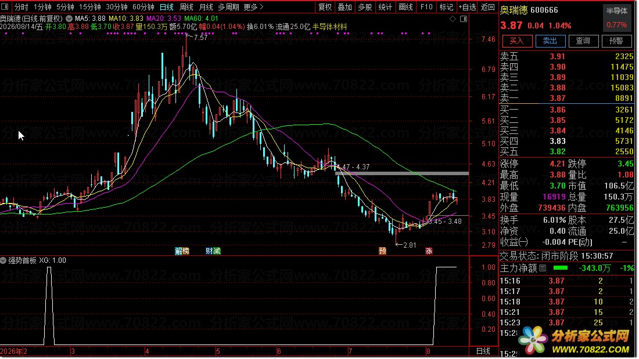The image size is (639, 359).
Task: Toggle the side panel icon next to diamond
Action: pos(464,19)
